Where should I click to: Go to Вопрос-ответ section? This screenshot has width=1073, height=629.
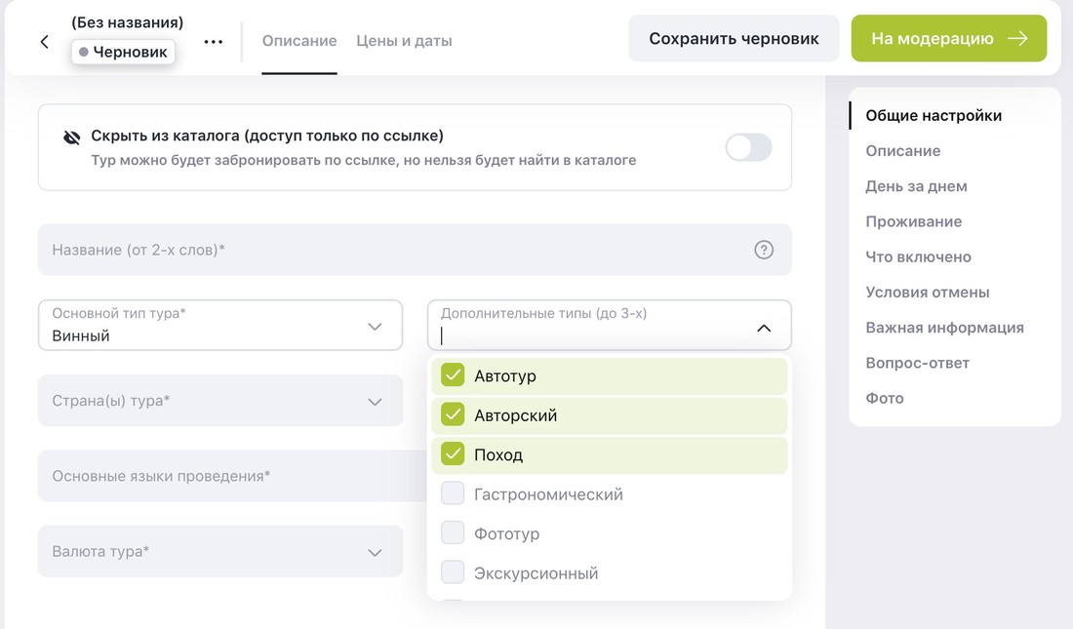click(917, 363)
